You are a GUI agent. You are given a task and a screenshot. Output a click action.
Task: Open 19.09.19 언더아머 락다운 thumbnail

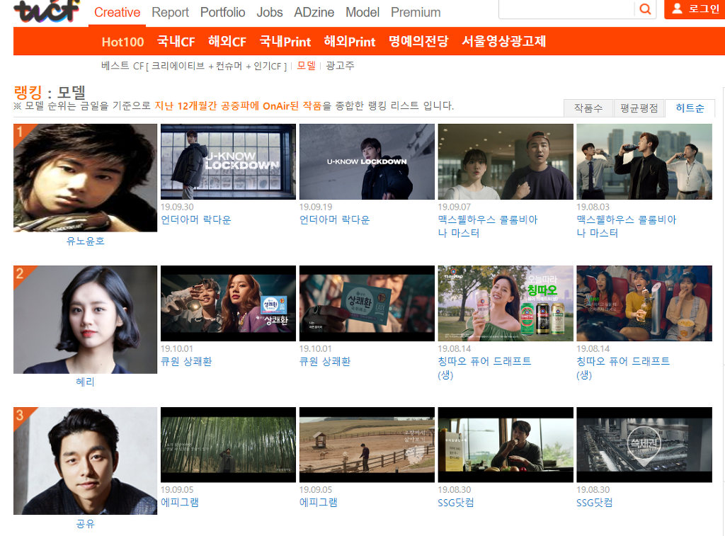[367, 161]
